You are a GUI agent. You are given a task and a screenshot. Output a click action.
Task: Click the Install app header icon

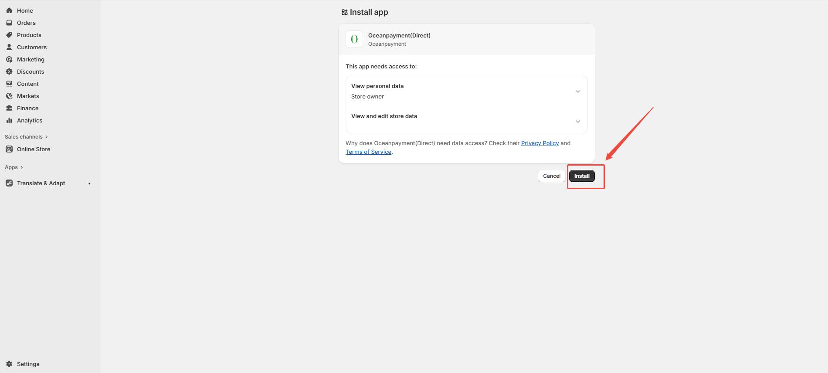coord(345,12)
